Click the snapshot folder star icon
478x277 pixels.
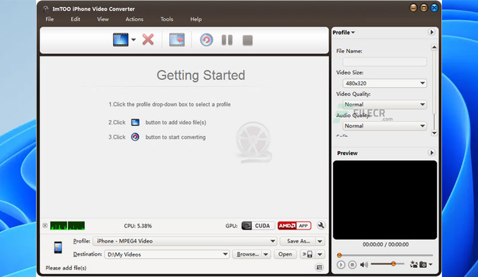click(414, 264)
